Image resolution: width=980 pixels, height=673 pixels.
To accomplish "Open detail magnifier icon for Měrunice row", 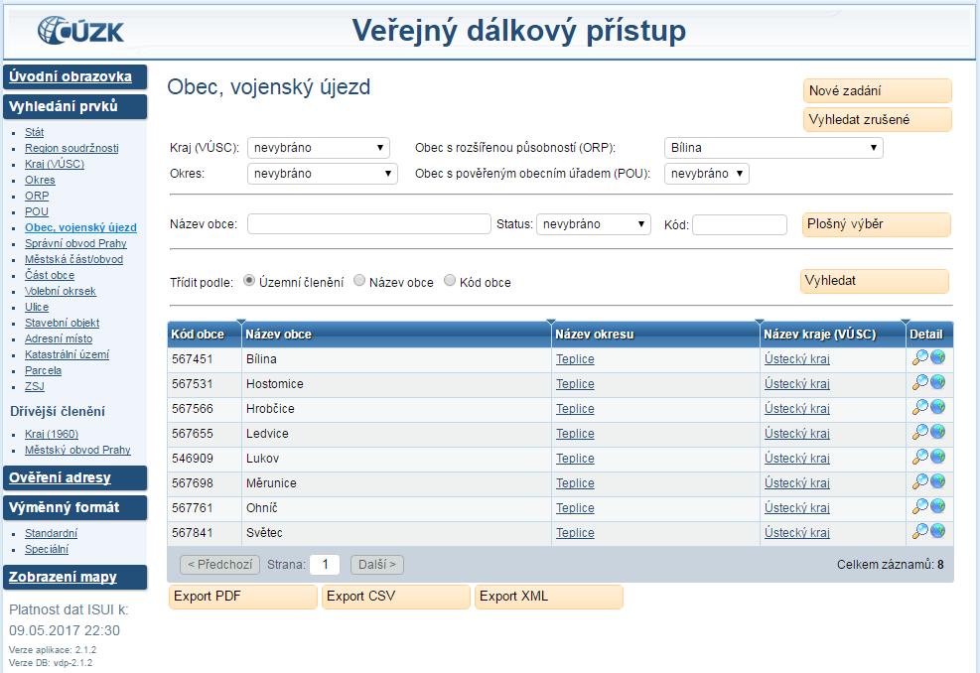I will [x=920, y=481].
